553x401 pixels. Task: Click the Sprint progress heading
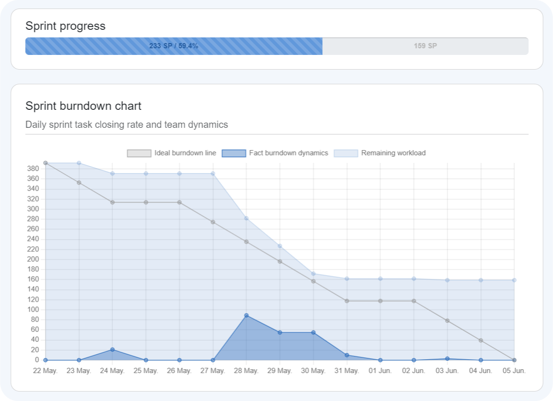65,26
